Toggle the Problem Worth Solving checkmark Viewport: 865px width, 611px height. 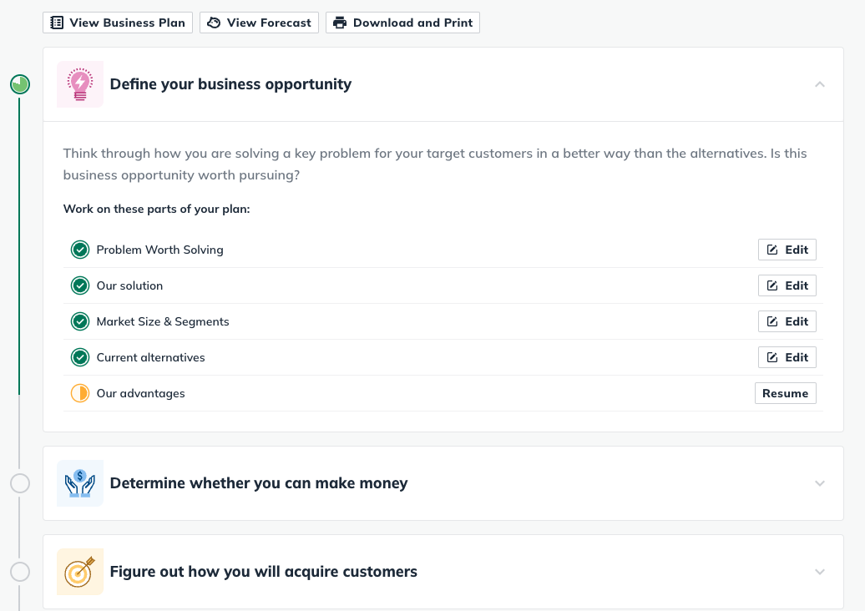[80, 250]
